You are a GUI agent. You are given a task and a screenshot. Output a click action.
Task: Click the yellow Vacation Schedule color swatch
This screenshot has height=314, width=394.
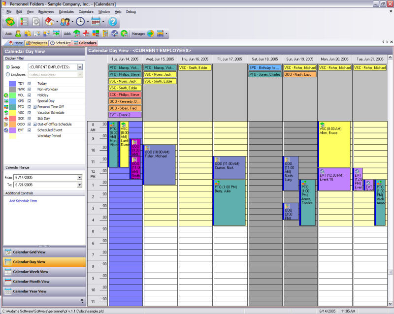coord(12,113)
